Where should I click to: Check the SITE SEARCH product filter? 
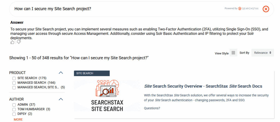click(14, 78)
